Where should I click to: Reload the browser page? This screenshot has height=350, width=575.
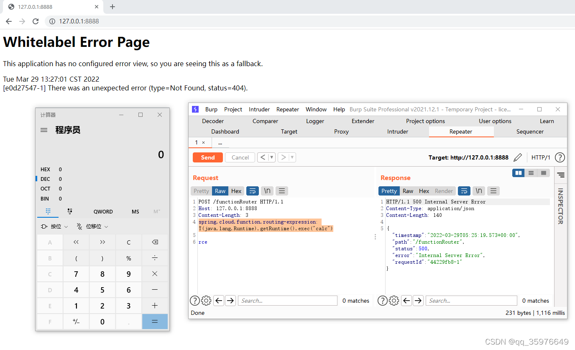(36, 21)
